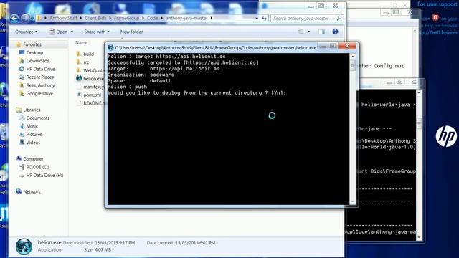This screenshot has height=258, width=459.
Task: Click the Name column header
Action: [x=81, y=43]
